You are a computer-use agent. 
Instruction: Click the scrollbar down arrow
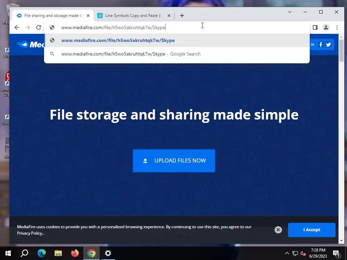(x=342, y=241)
